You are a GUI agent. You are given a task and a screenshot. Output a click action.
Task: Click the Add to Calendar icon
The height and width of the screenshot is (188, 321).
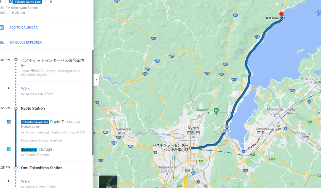(2, 27)
